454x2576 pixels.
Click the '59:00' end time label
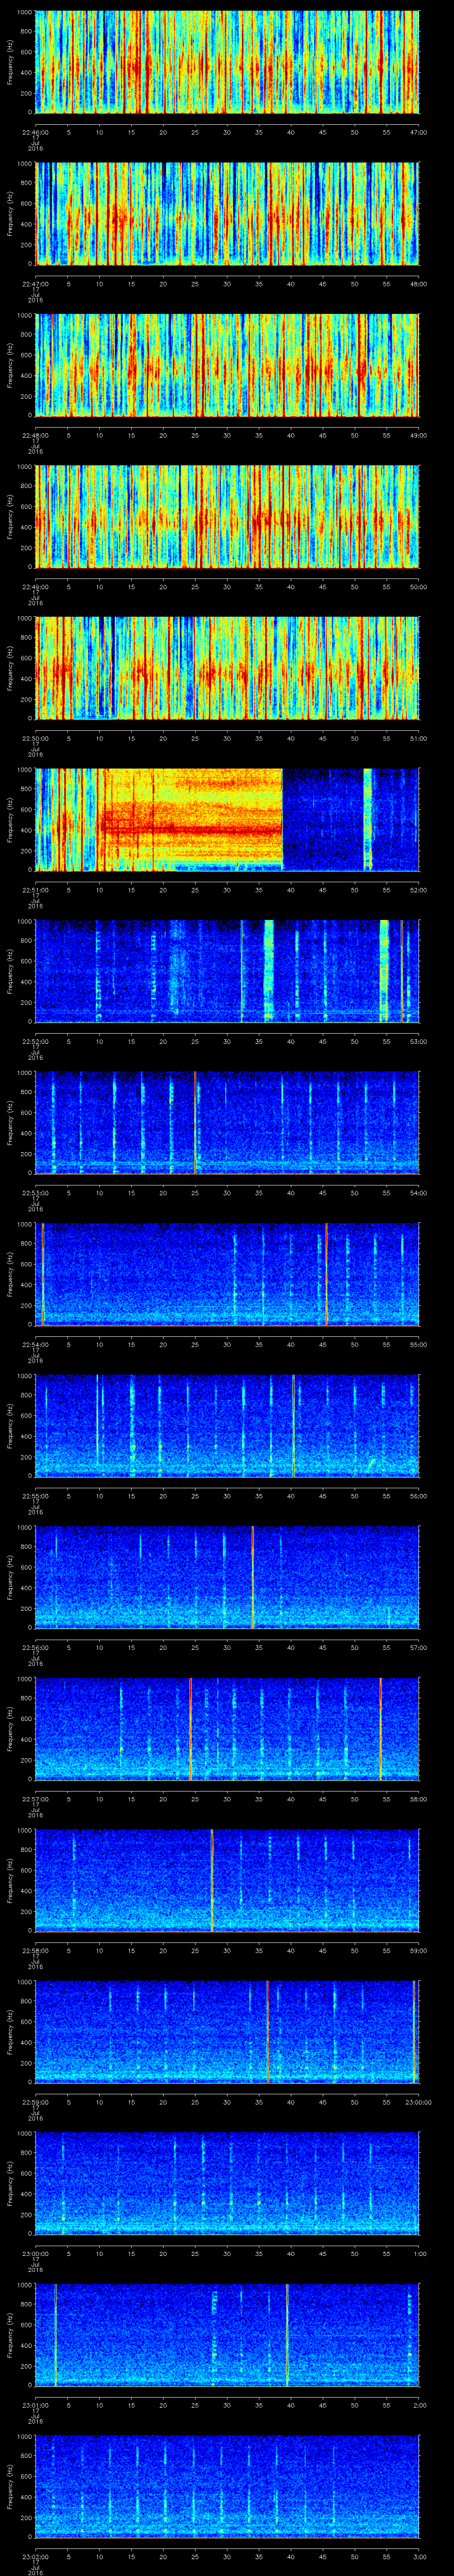418,1950
